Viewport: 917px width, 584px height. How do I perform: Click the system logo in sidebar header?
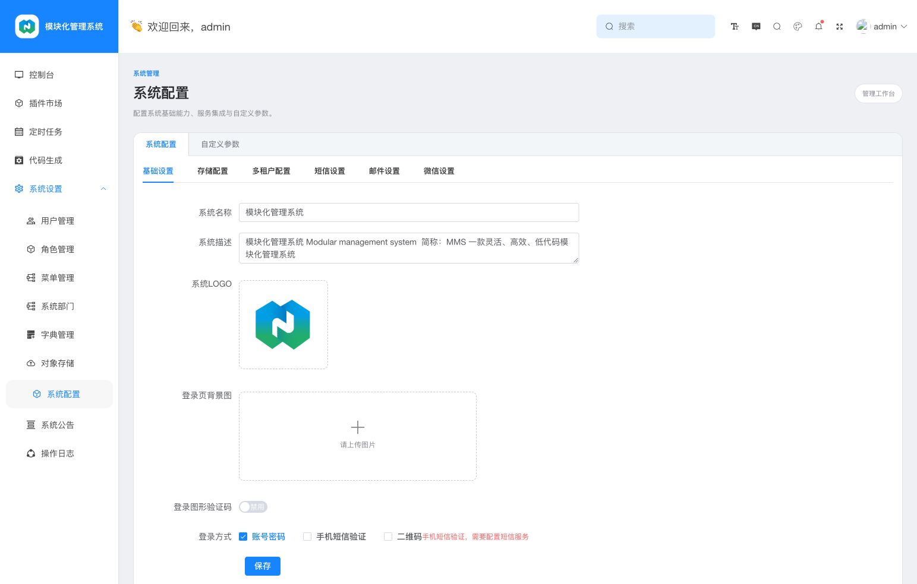(x=27, y=27)
